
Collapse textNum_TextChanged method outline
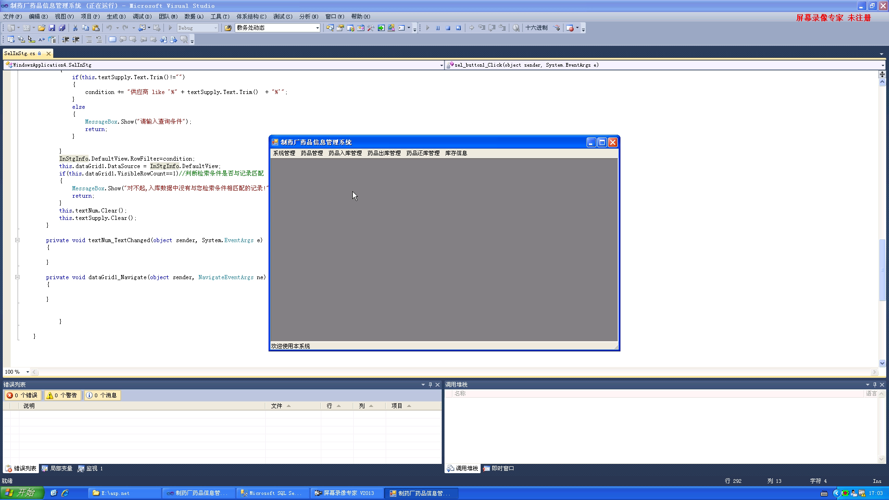(17, 240)
